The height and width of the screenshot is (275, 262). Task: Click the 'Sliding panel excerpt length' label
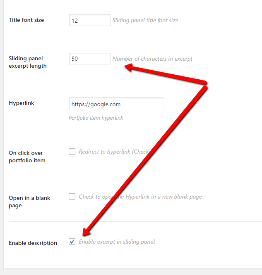pyautogui.click(x=28, y=62)
